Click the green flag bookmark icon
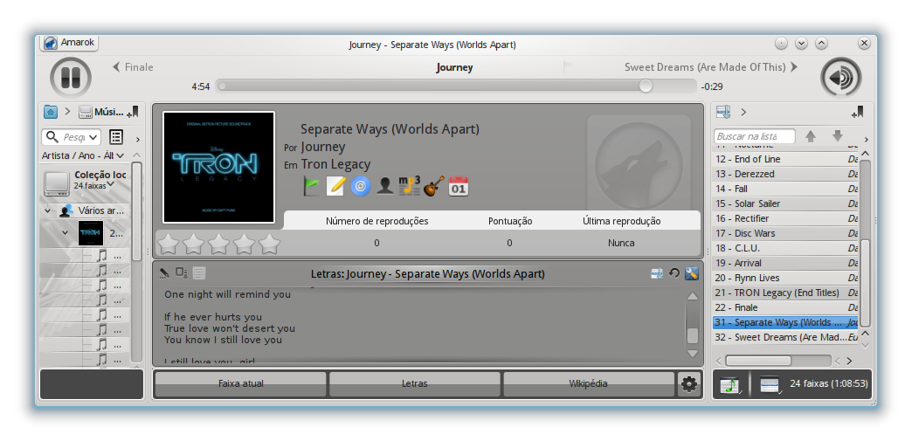 click(312, 186)
